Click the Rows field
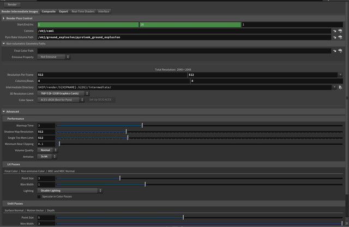This screenshot has width=349, height=227. click(267, 81)
